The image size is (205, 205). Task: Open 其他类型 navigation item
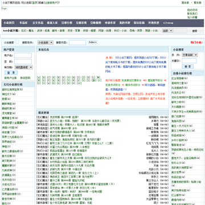coord(154,23)
